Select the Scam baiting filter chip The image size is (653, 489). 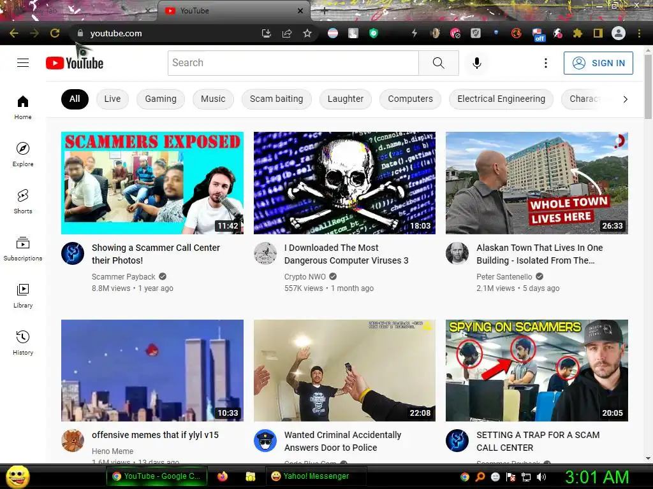277,99
